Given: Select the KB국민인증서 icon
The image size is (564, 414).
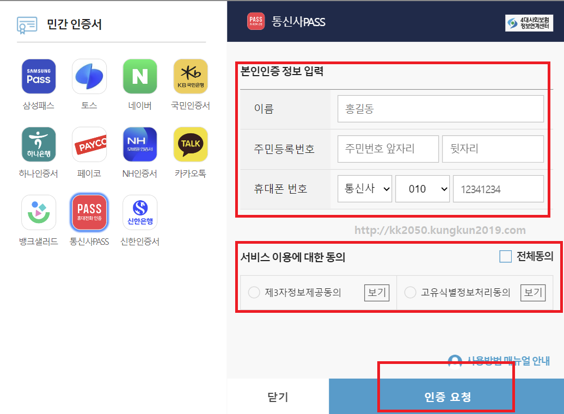Looking at the screenshot, I should tap(191, 76).
